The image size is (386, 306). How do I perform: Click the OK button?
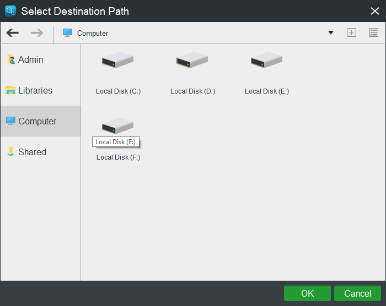[307, 293]
